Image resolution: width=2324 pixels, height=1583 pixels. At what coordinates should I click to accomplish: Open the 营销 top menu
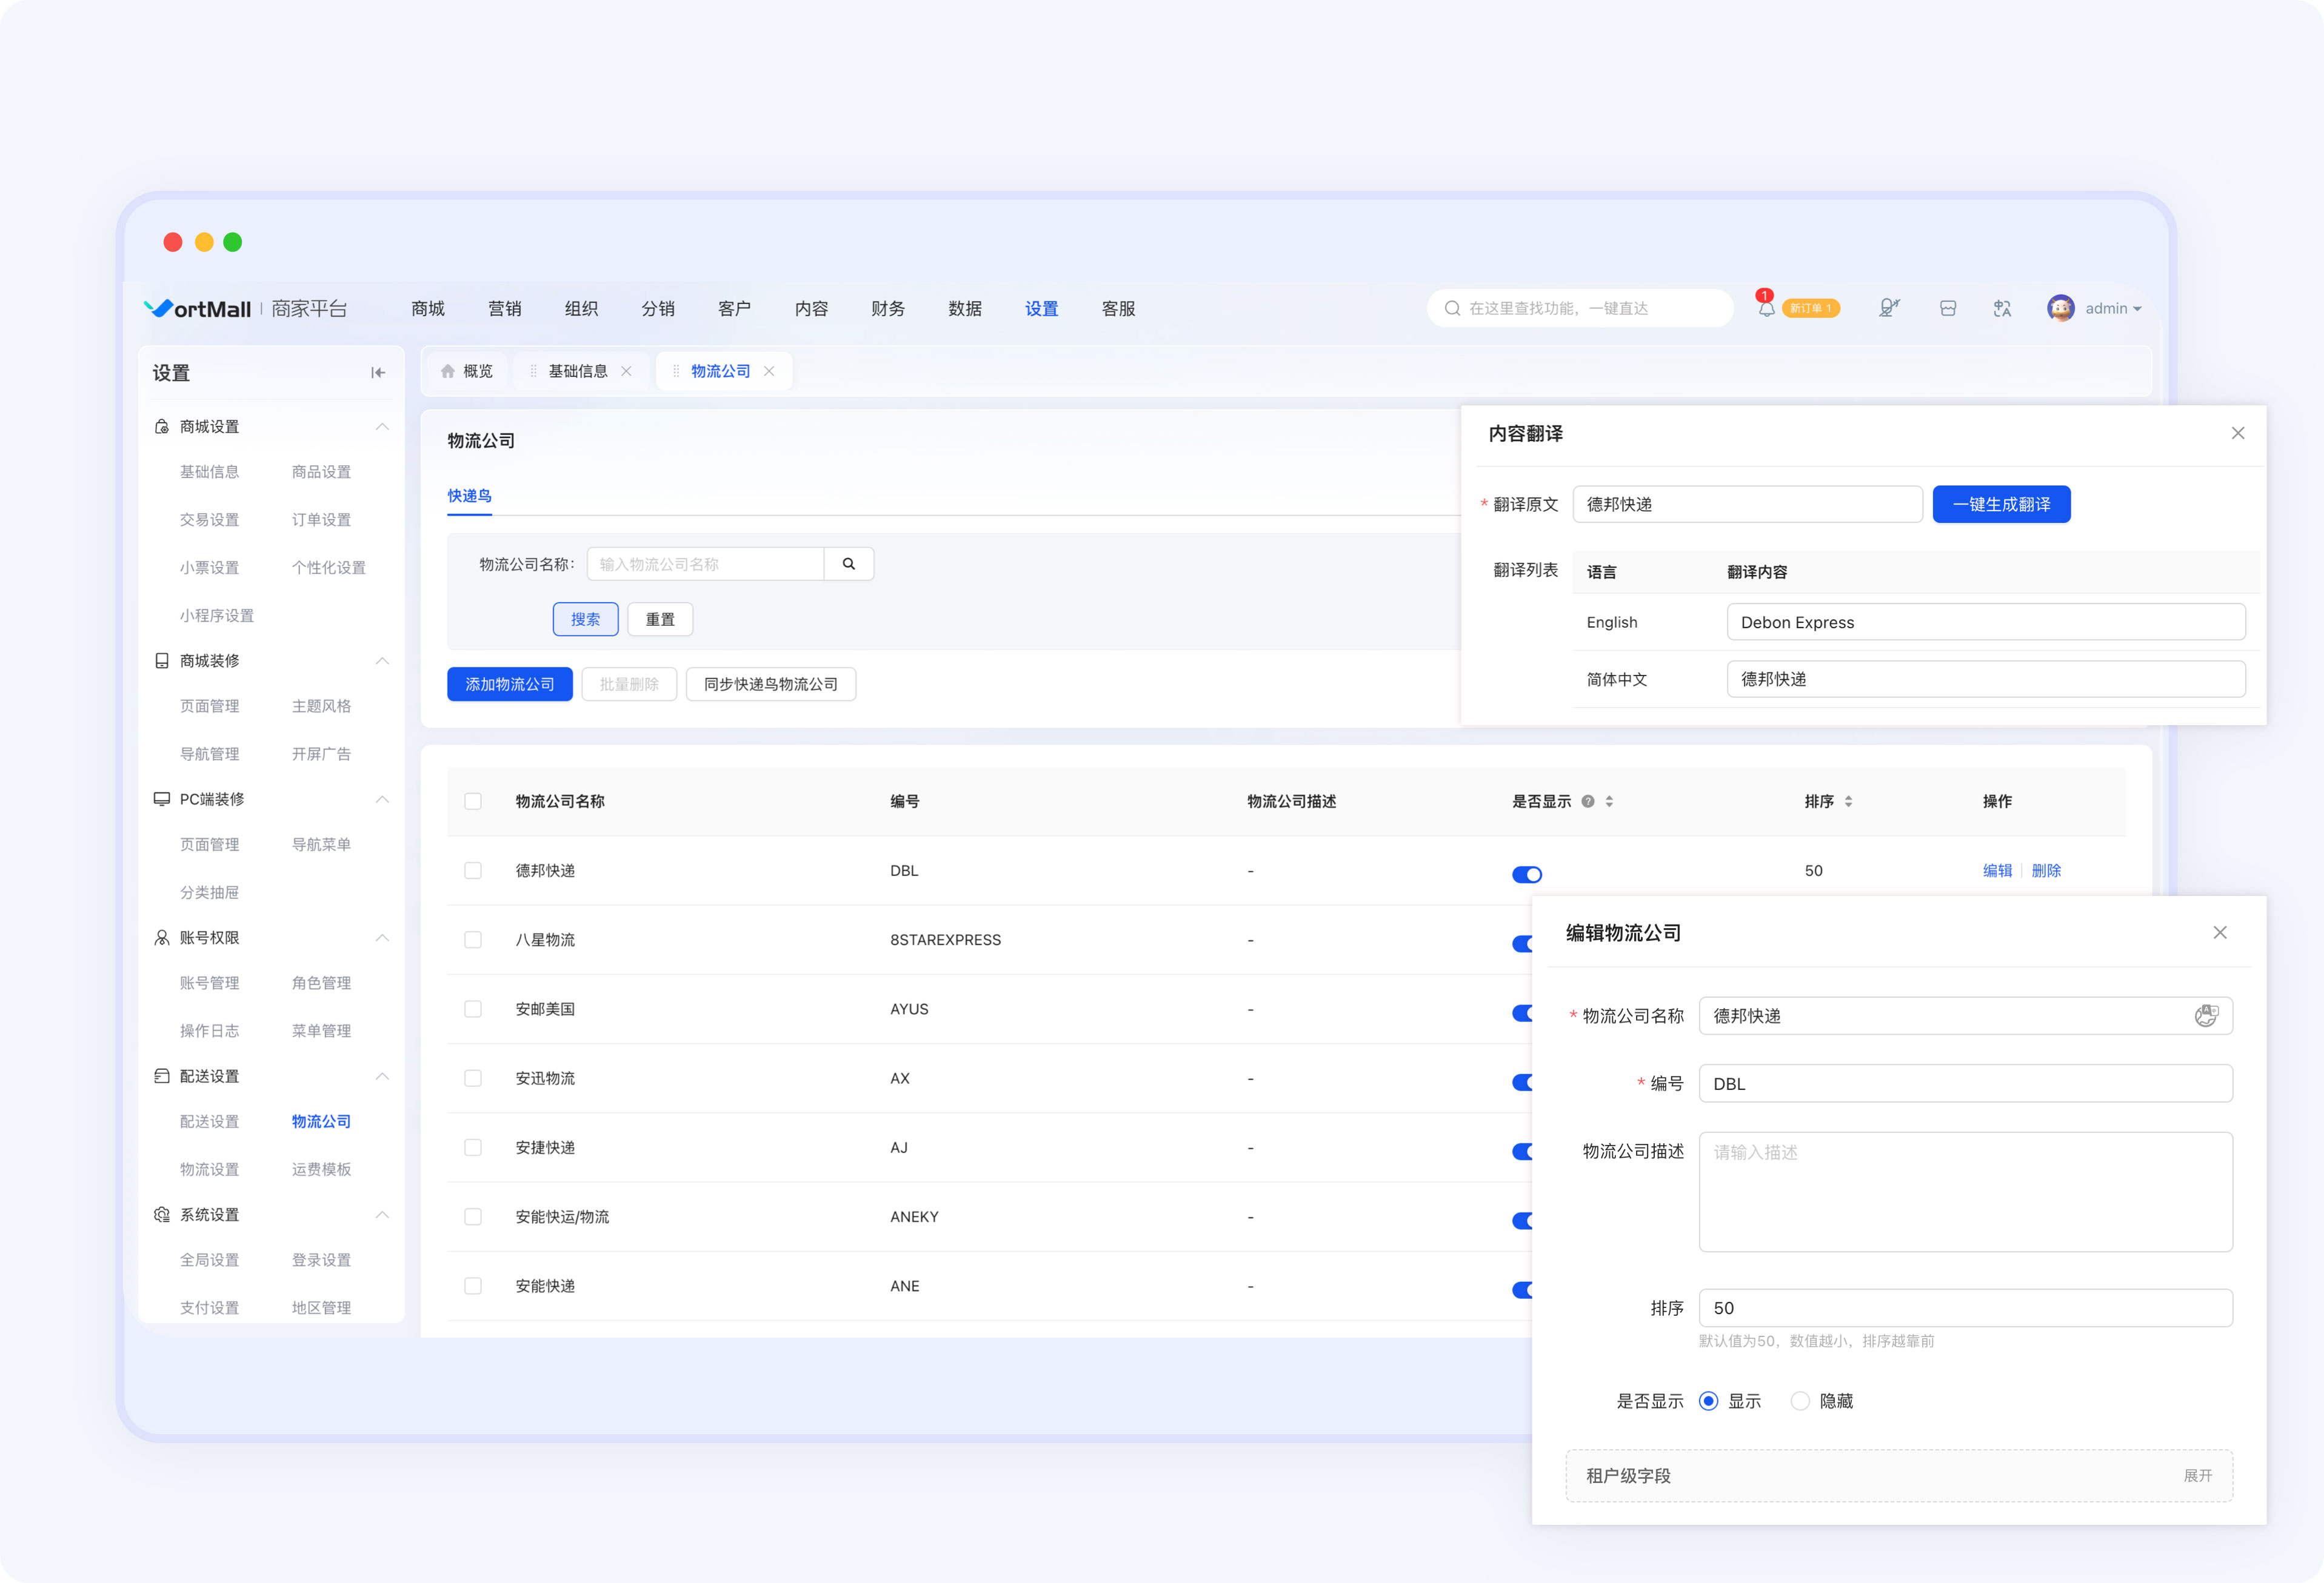505,309
